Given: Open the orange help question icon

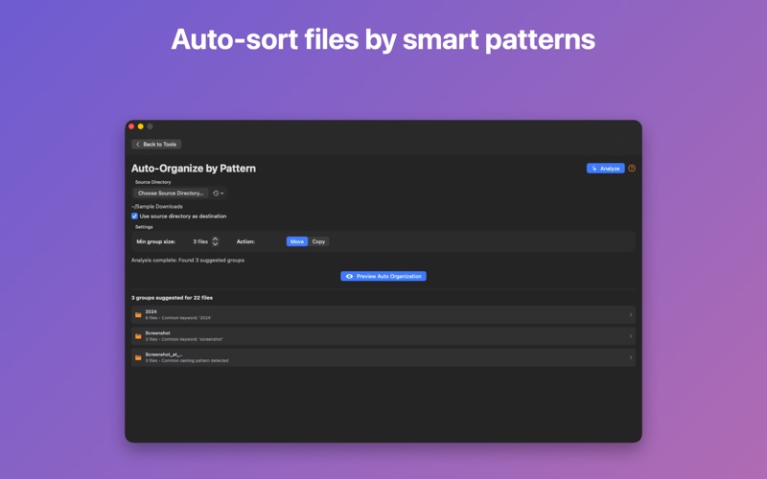Looking at the screenshot, I should (632, 169).
